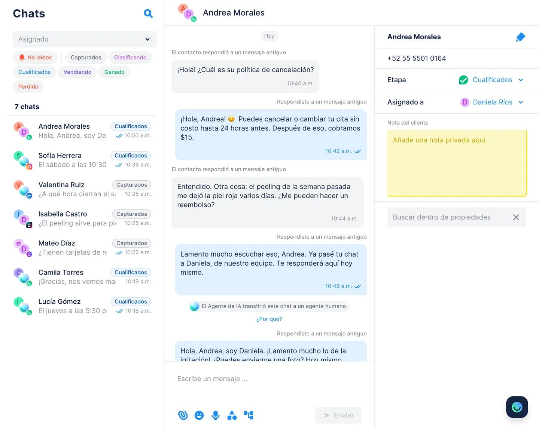Open the emoji picker icon
This screenshot has height=429, width=539.
(199, 415)
